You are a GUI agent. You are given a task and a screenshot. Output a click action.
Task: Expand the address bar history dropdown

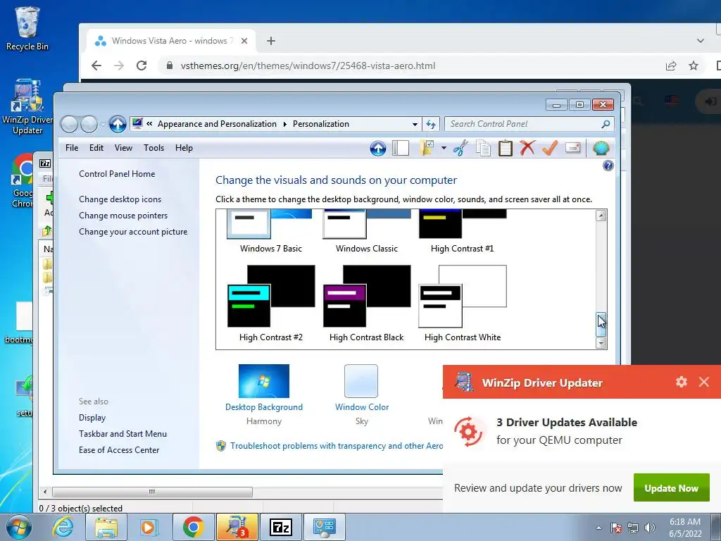[x=415, y=124]
